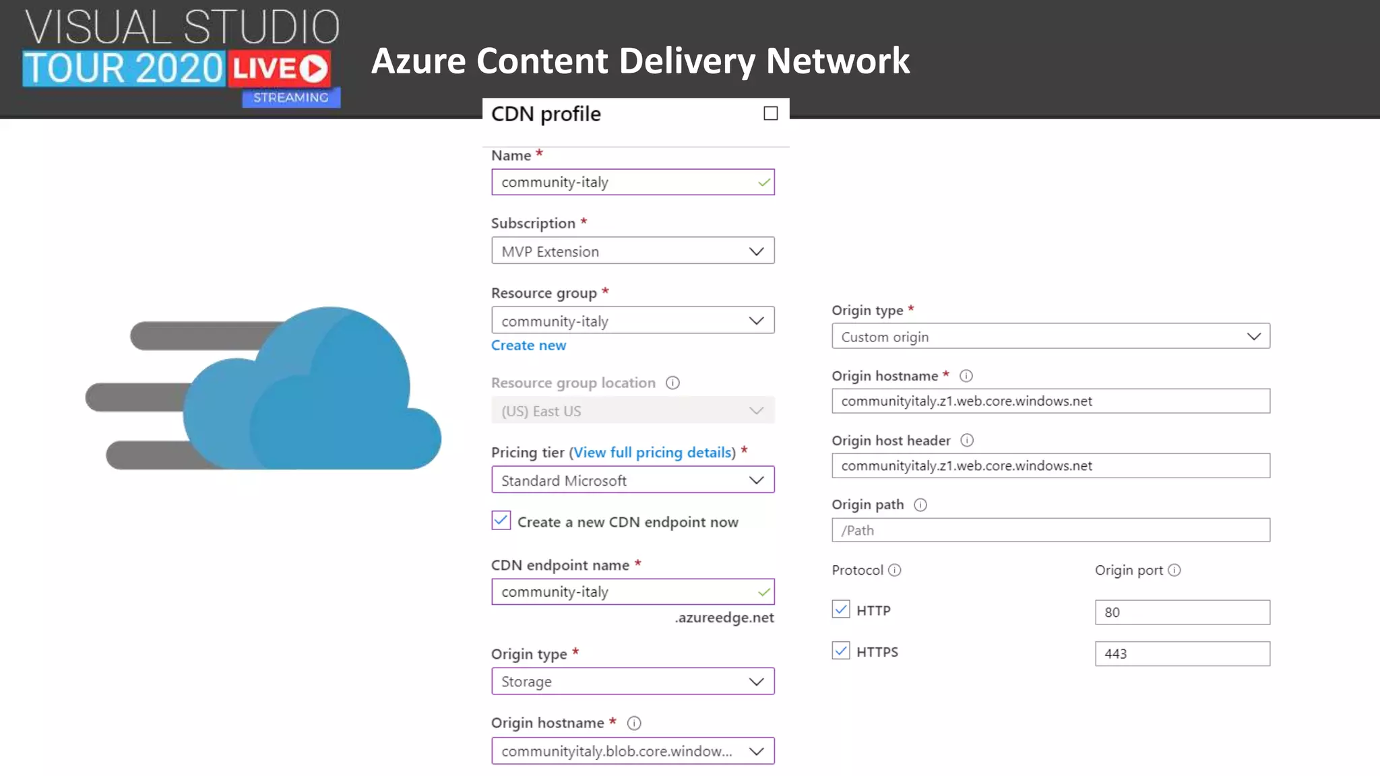Maximize the CDN profile blade square icon
The image size is (1380, 776).
click(x=770, y=113)
